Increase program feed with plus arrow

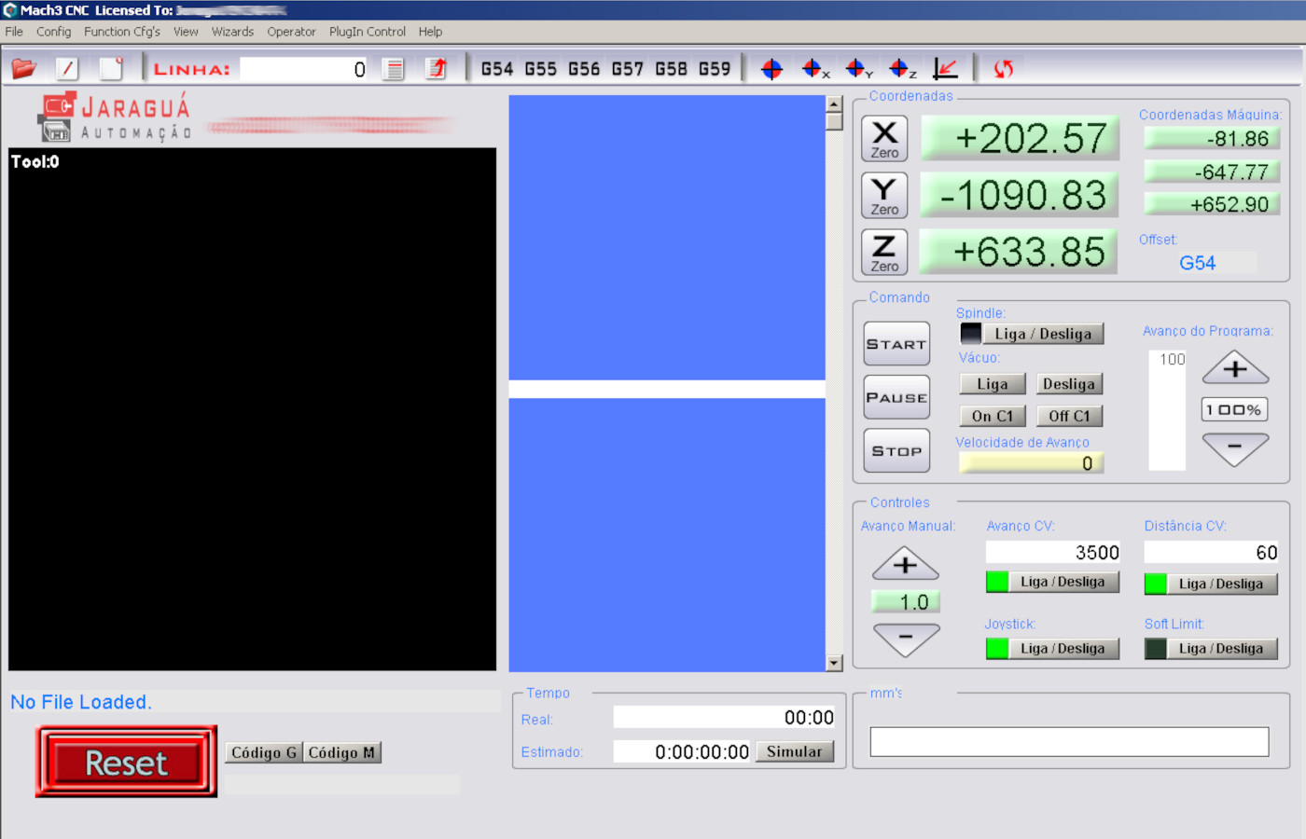pos(1235,368)
